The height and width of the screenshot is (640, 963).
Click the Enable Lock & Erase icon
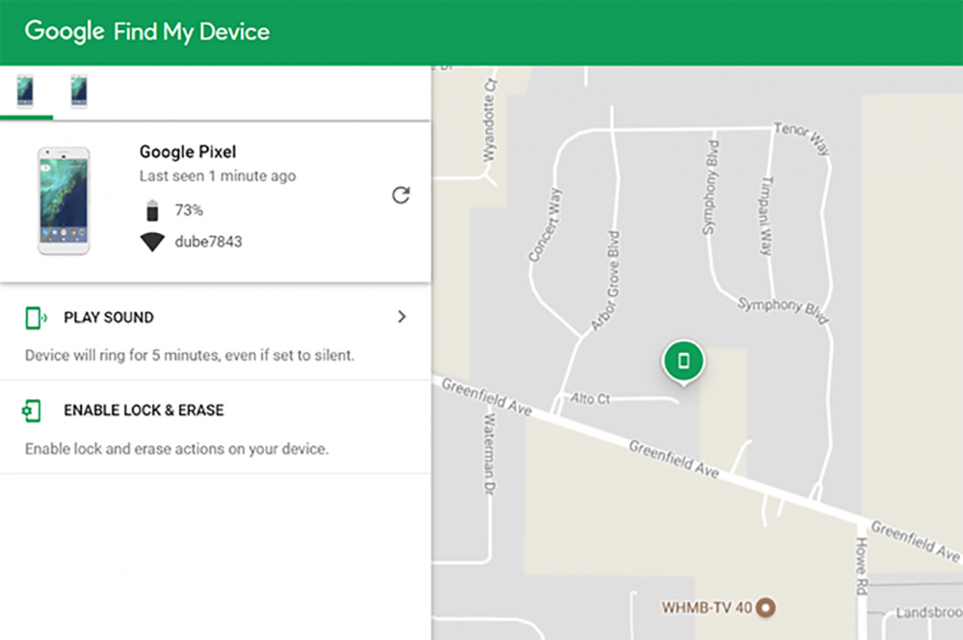click(32, 411)
